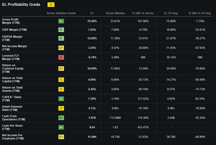This screenshot has width=216, height=145.
Task: Click the A+ grade badge for Gross Profit Margin
Action: pos(61,21)
